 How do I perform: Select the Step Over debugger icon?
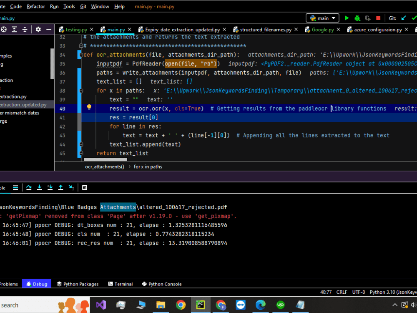(29, 187)
